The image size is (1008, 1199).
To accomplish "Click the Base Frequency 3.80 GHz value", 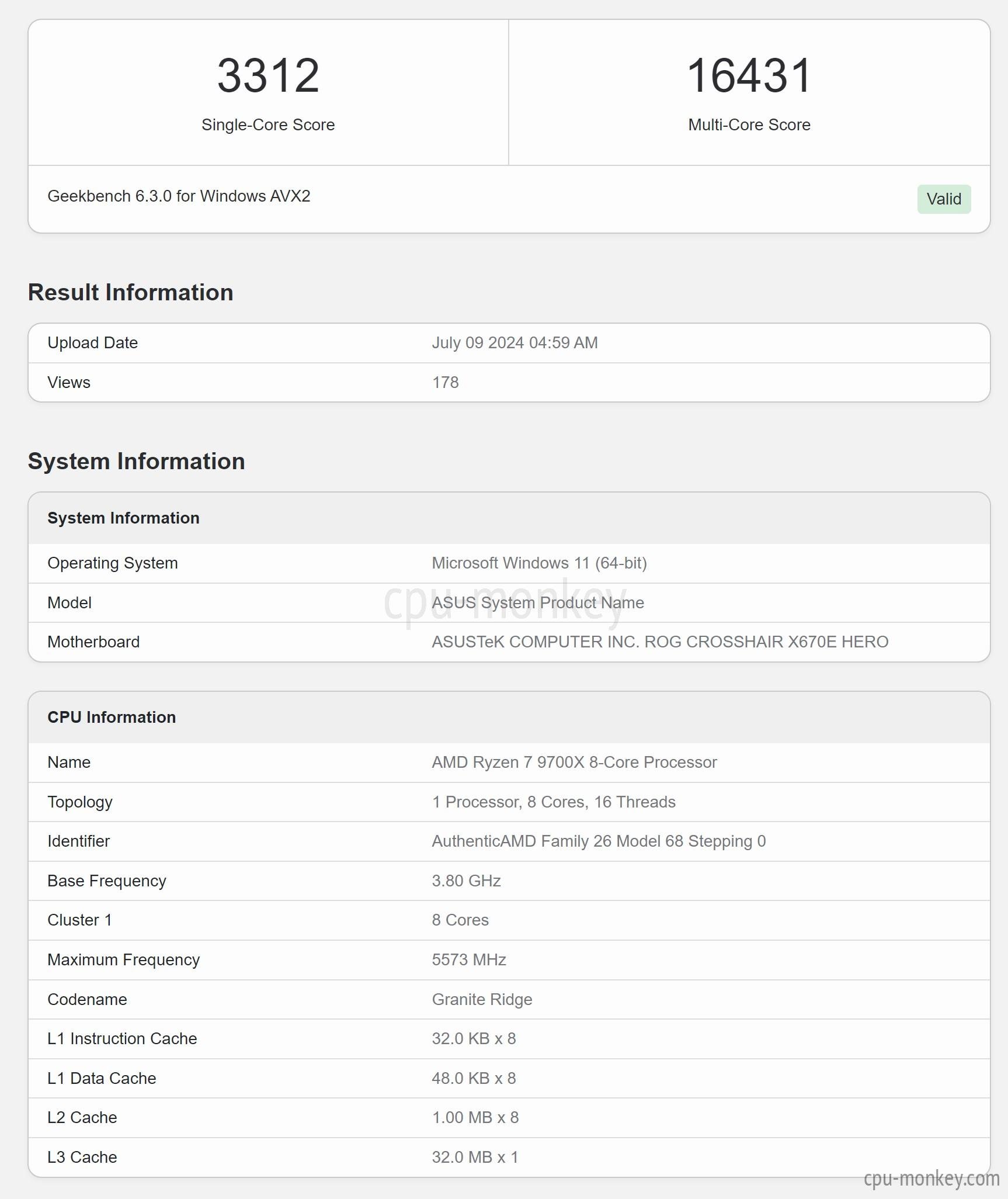I will pos(466,881).
